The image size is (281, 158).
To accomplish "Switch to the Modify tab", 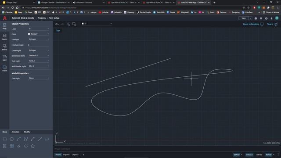I will coord(27,132).
